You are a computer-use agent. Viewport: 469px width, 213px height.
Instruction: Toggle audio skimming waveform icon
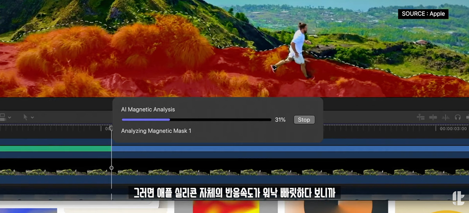446,117
